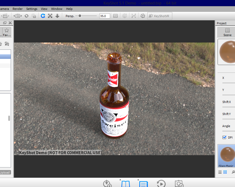Click the large amber glass material preview
Image resolution: width=235 pixels, height=187 pixels.
(227, 52)
